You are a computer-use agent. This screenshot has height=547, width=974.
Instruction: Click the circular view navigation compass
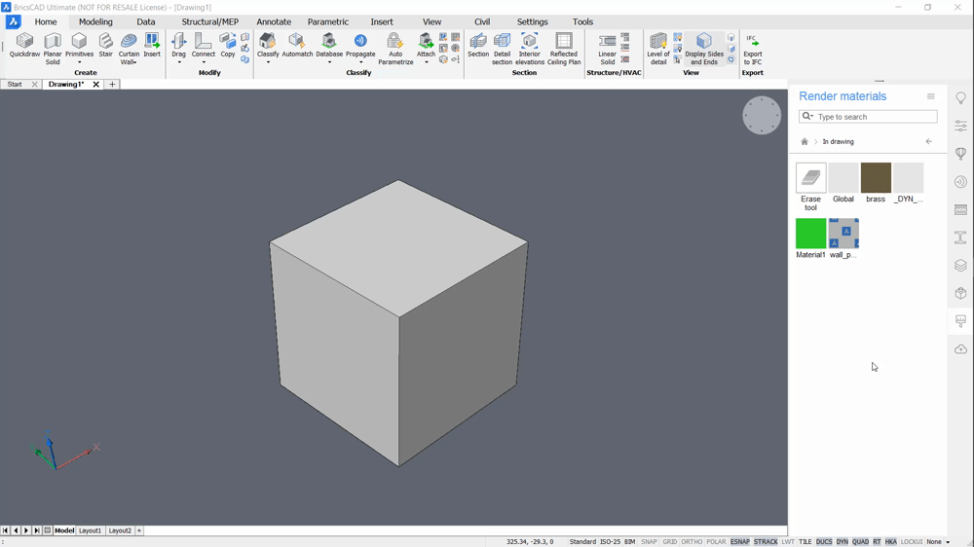point(762,115)
